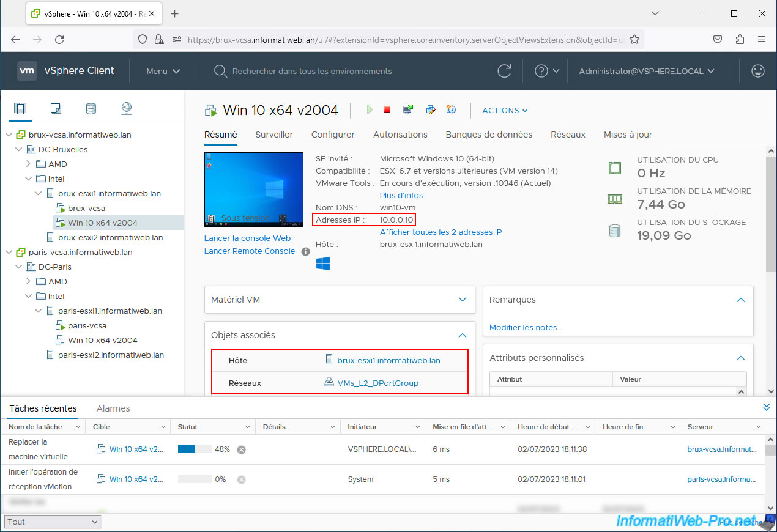777x532 pixels.
Task: Select paris-vcsa VM in the inventory tree
Action: pyautogui.click(x=87, y=325)
